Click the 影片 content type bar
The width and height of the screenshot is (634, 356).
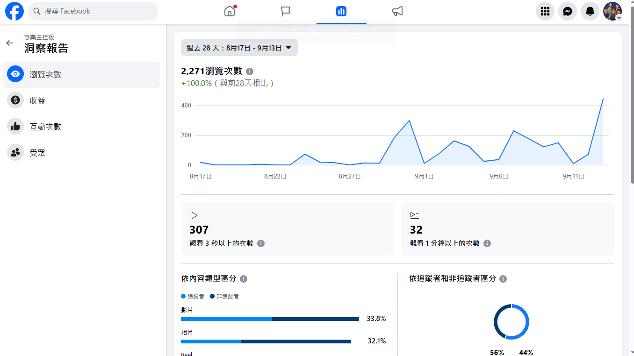pos(270,319)
